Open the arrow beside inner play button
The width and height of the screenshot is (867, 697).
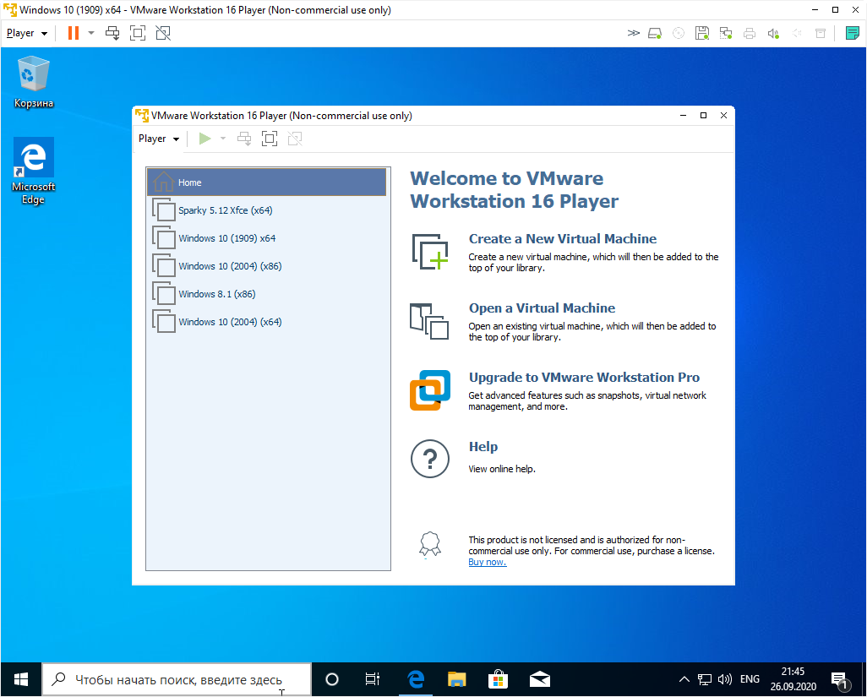coord(223,139)
